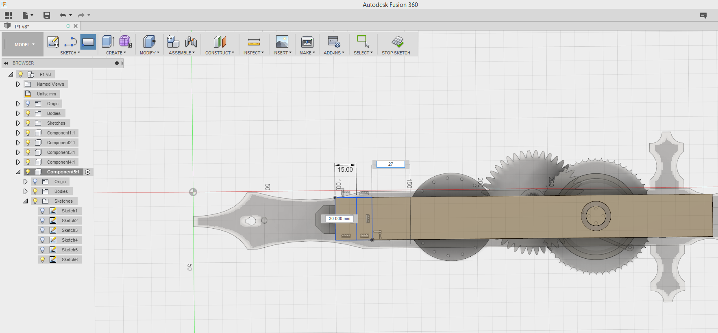Viewport: 718px width, 333px height.
Task: Click the dimension input field showing 27
Action: point(390,164)
